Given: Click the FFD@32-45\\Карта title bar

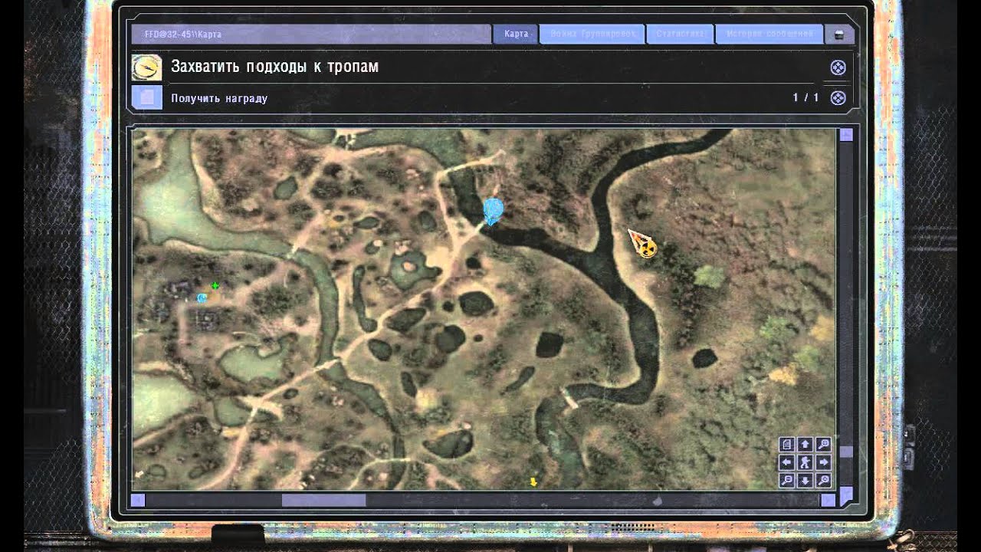Looking at the screenshot, I should (x=310, y=34).
